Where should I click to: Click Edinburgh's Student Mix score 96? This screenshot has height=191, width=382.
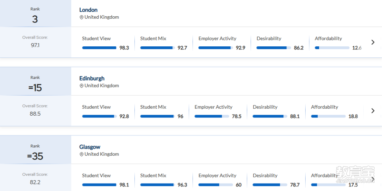click(x=180, y=116)
